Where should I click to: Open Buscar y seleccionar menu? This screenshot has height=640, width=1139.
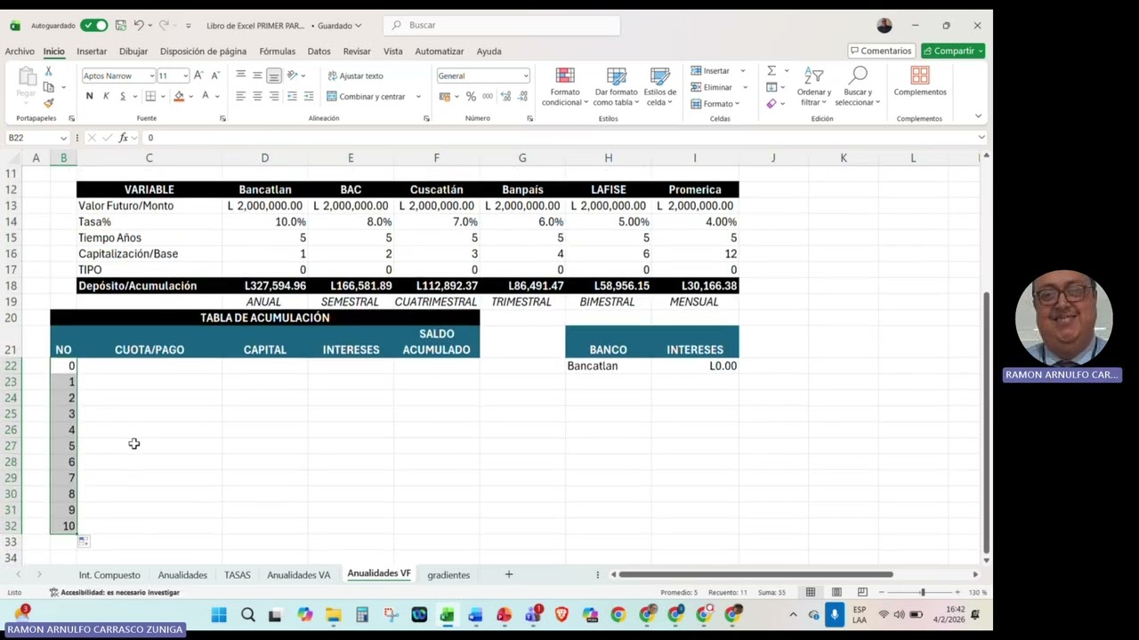click(858, 87)
